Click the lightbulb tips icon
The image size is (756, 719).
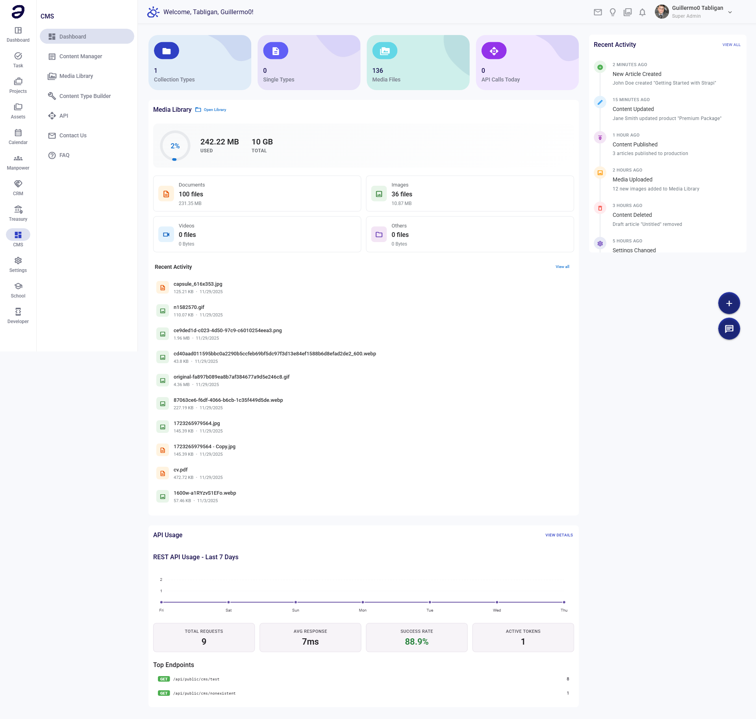[613, 12]
